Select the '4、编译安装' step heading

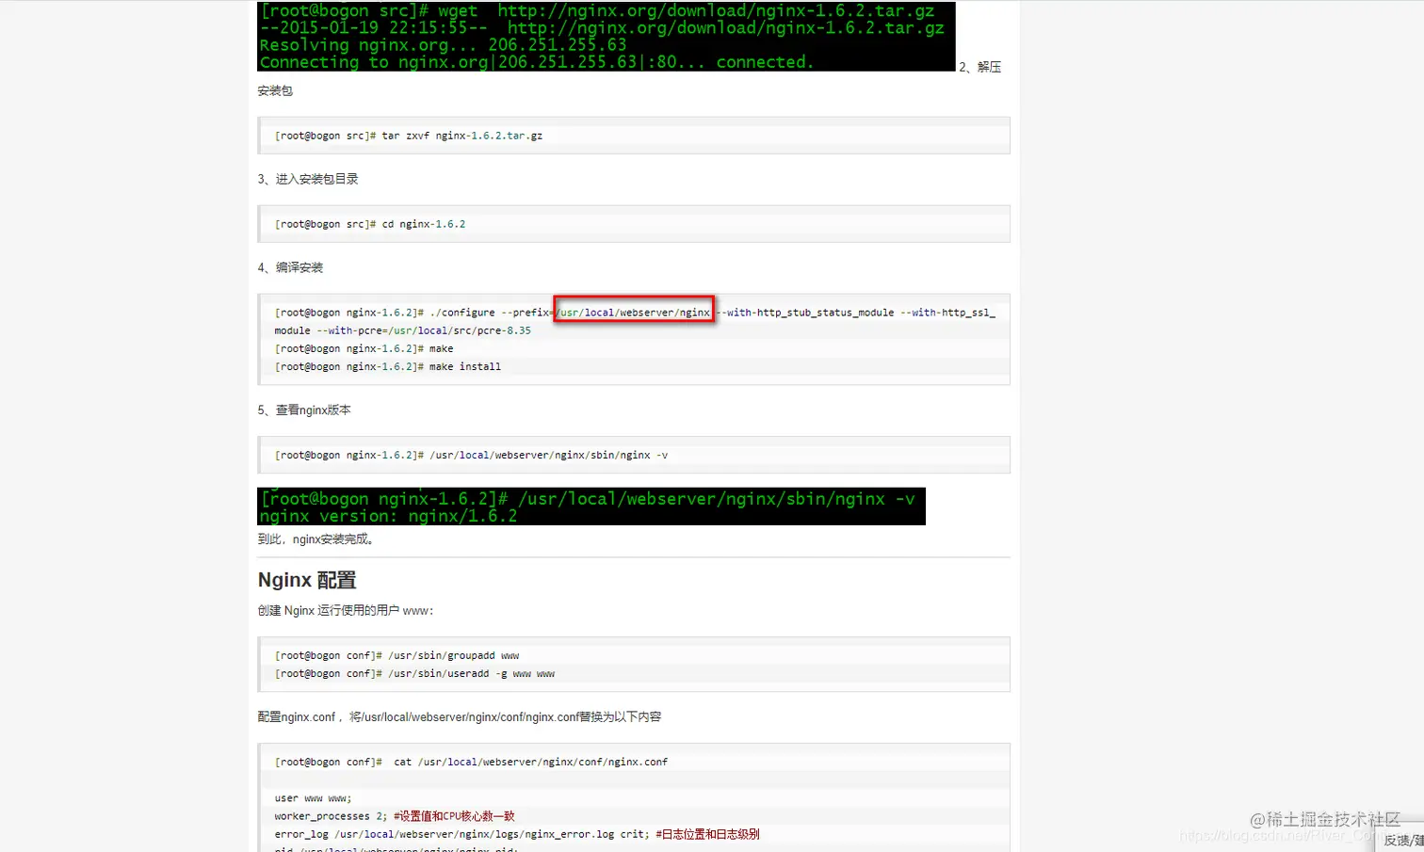coord(290,267)
